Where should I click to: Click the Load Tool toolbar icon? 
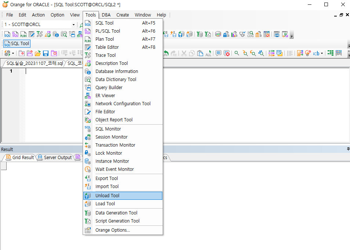pyautogui.click(x=189, y=34)
